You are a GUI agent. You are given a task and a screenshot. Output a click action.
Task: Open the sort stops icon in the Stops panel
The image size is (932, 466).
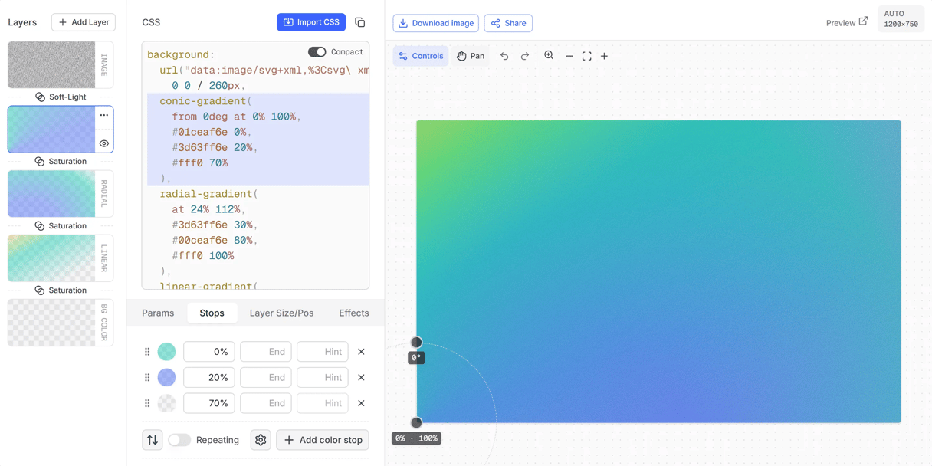coord(152,439)
